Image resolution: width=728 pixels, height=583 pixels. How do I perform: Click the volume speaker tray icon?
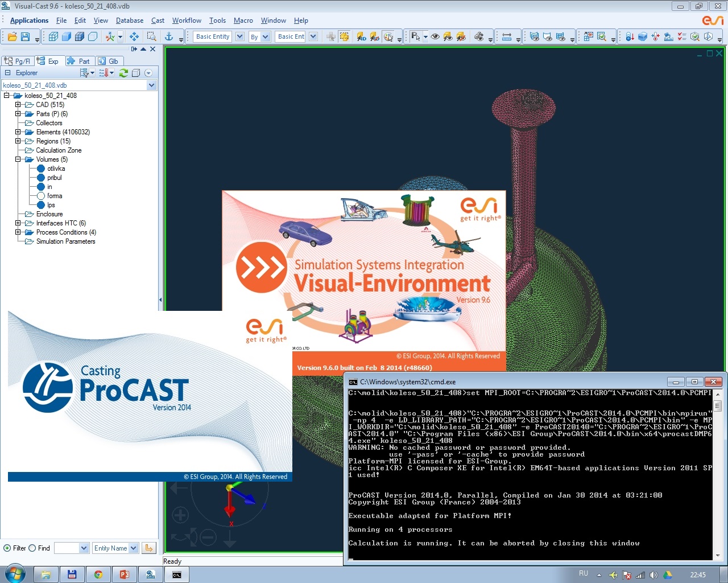pyautogui.click(x=653, y=575)
